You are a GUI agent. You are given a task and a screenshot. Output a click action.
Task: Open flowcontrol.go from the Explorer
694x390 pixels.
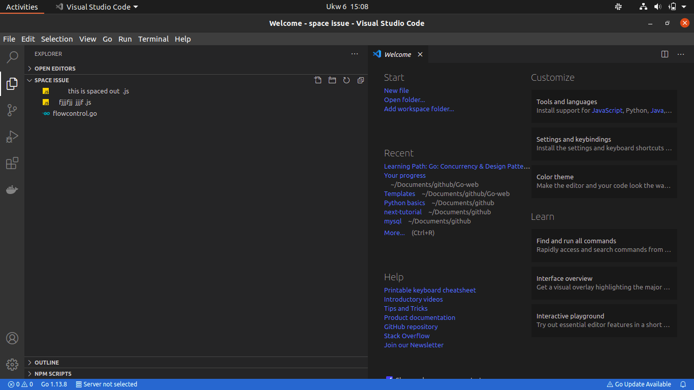[74, 113]
